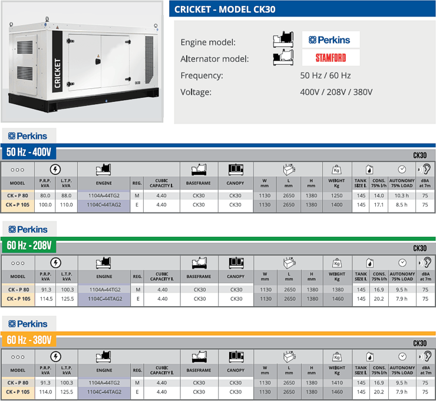Click the 17.1 consumption value
This screenshot has height=401, width=436.
(x=379, y=205)
